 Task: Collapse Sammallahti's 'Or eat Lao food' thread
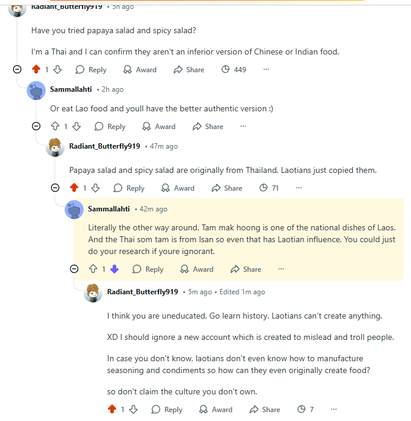pyautogui.click(x=36, y=127)
